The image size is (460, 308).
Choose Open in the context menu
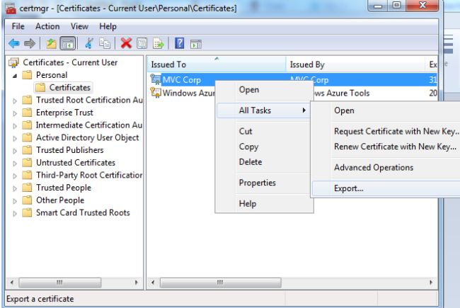tap(265, 89)
